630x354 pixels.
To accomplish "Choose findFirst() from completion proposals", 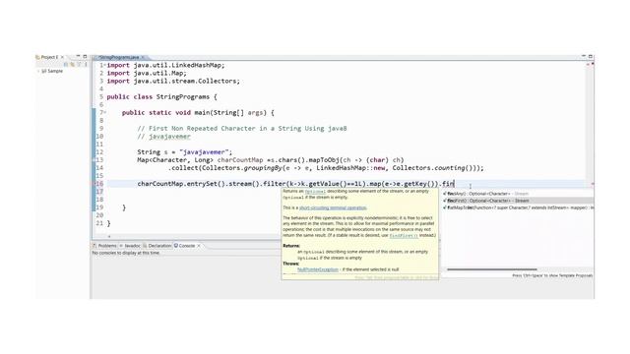I will click(x=518, y=201).
